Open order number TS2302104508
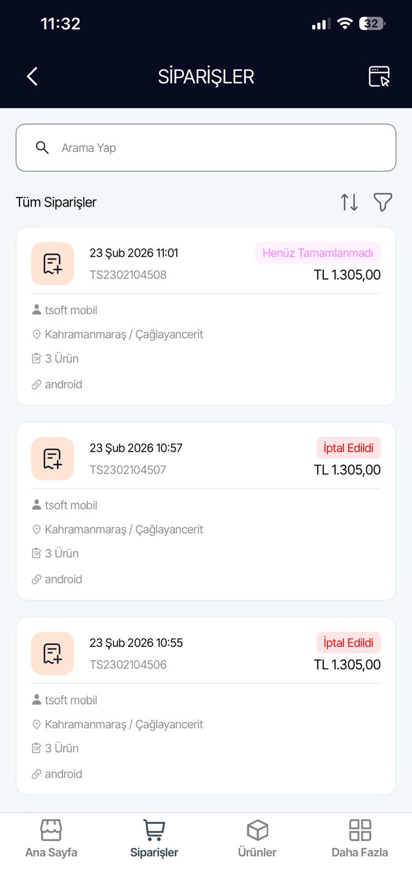Image resolution: width=412 pixels, height=893 pixels. pyautogui.click(x=128, y=275)
